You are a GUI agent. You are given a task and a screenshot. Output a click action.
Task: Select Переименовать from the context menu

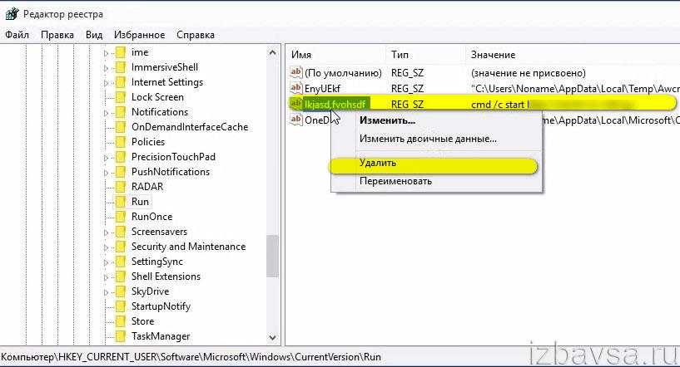pyautogui.click(x=395, y=181)
